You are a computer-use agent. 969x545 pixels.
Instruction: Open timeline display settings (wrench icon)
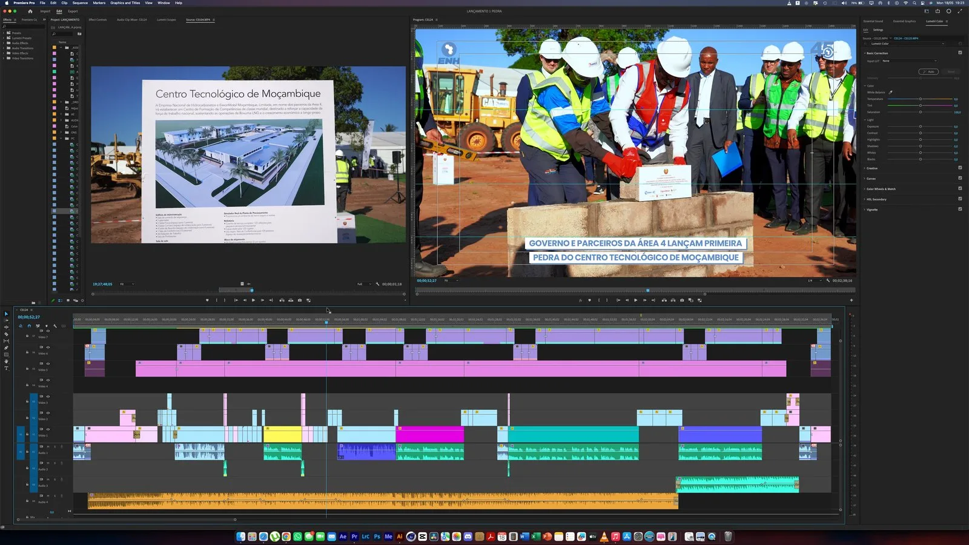point(55,326)
